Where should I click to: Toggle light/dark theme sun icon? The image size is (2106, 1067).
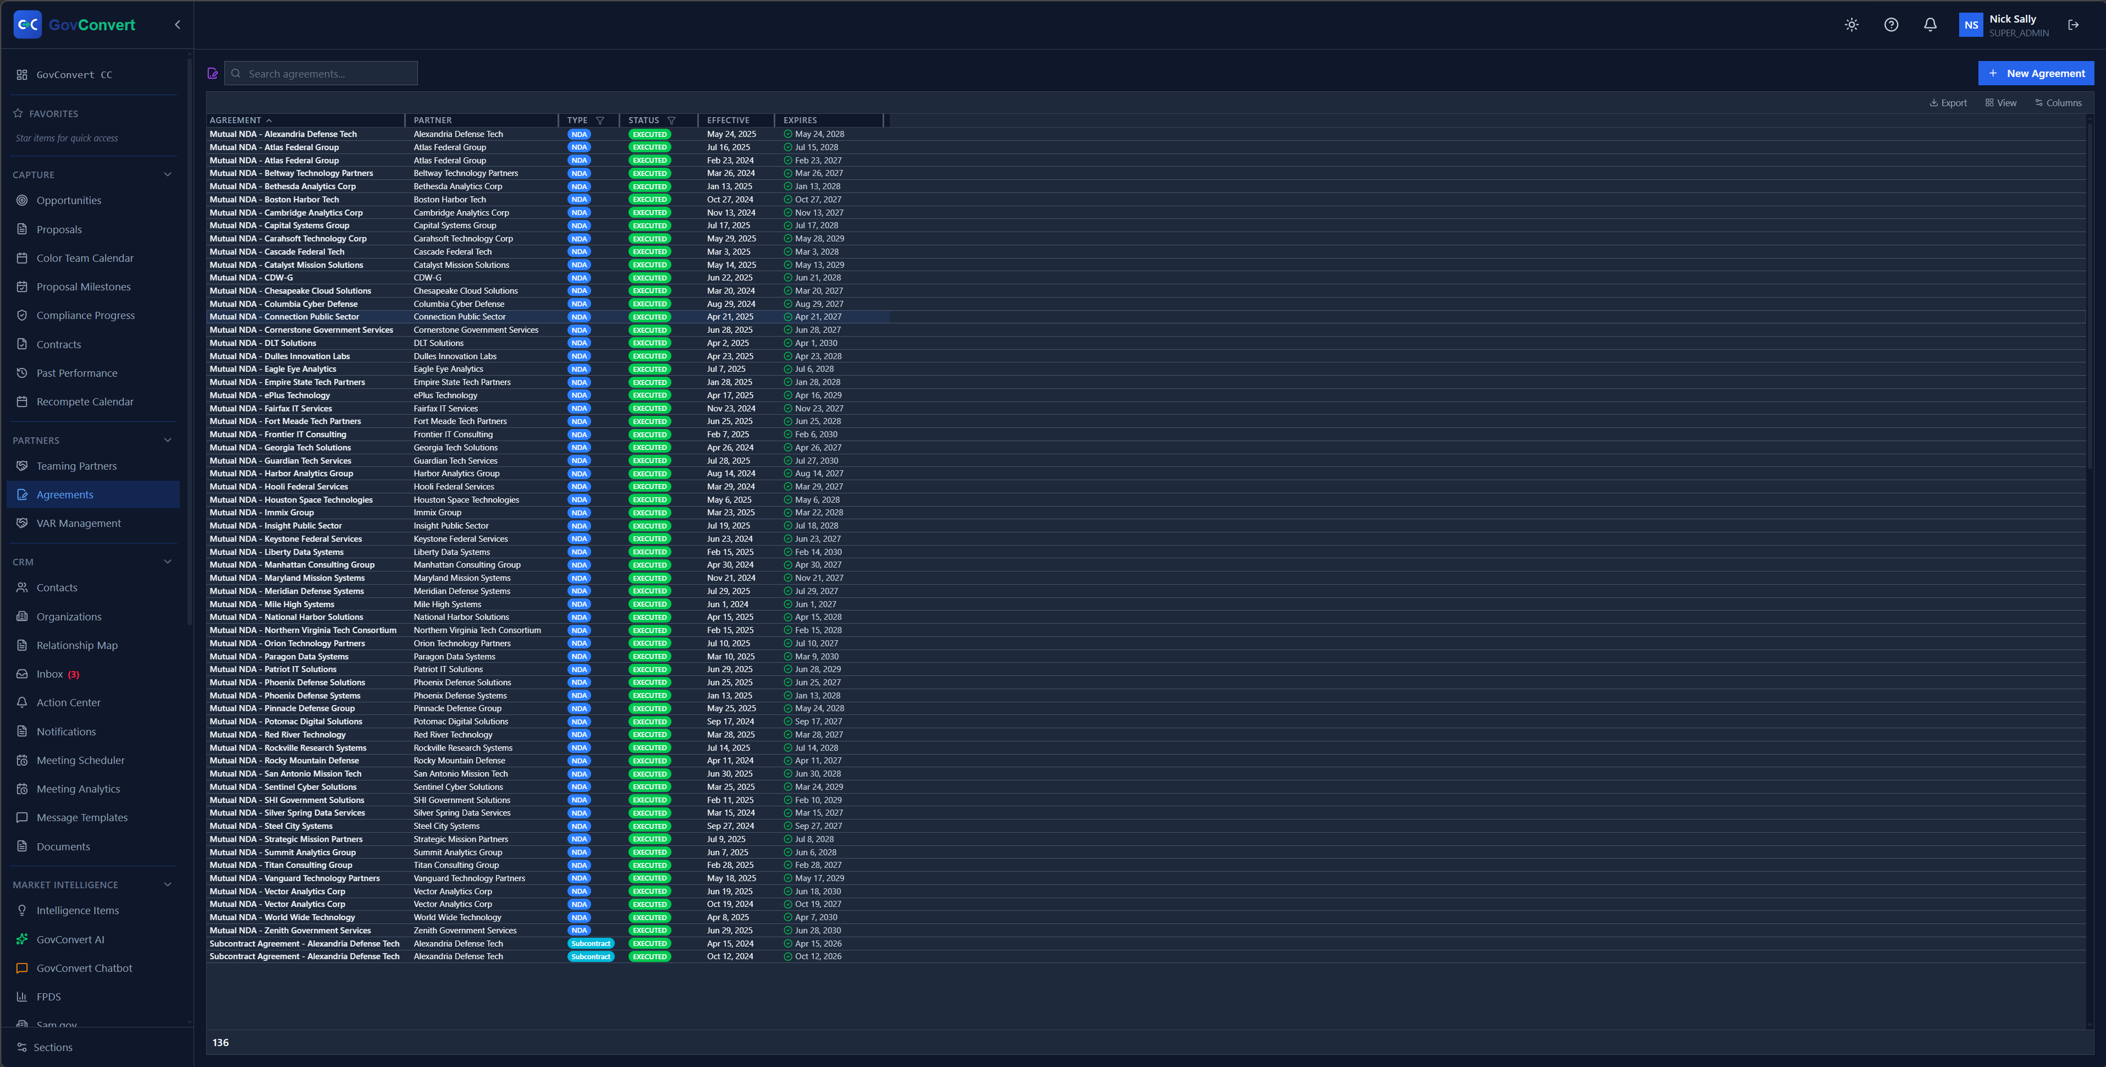coord(1852,25)
